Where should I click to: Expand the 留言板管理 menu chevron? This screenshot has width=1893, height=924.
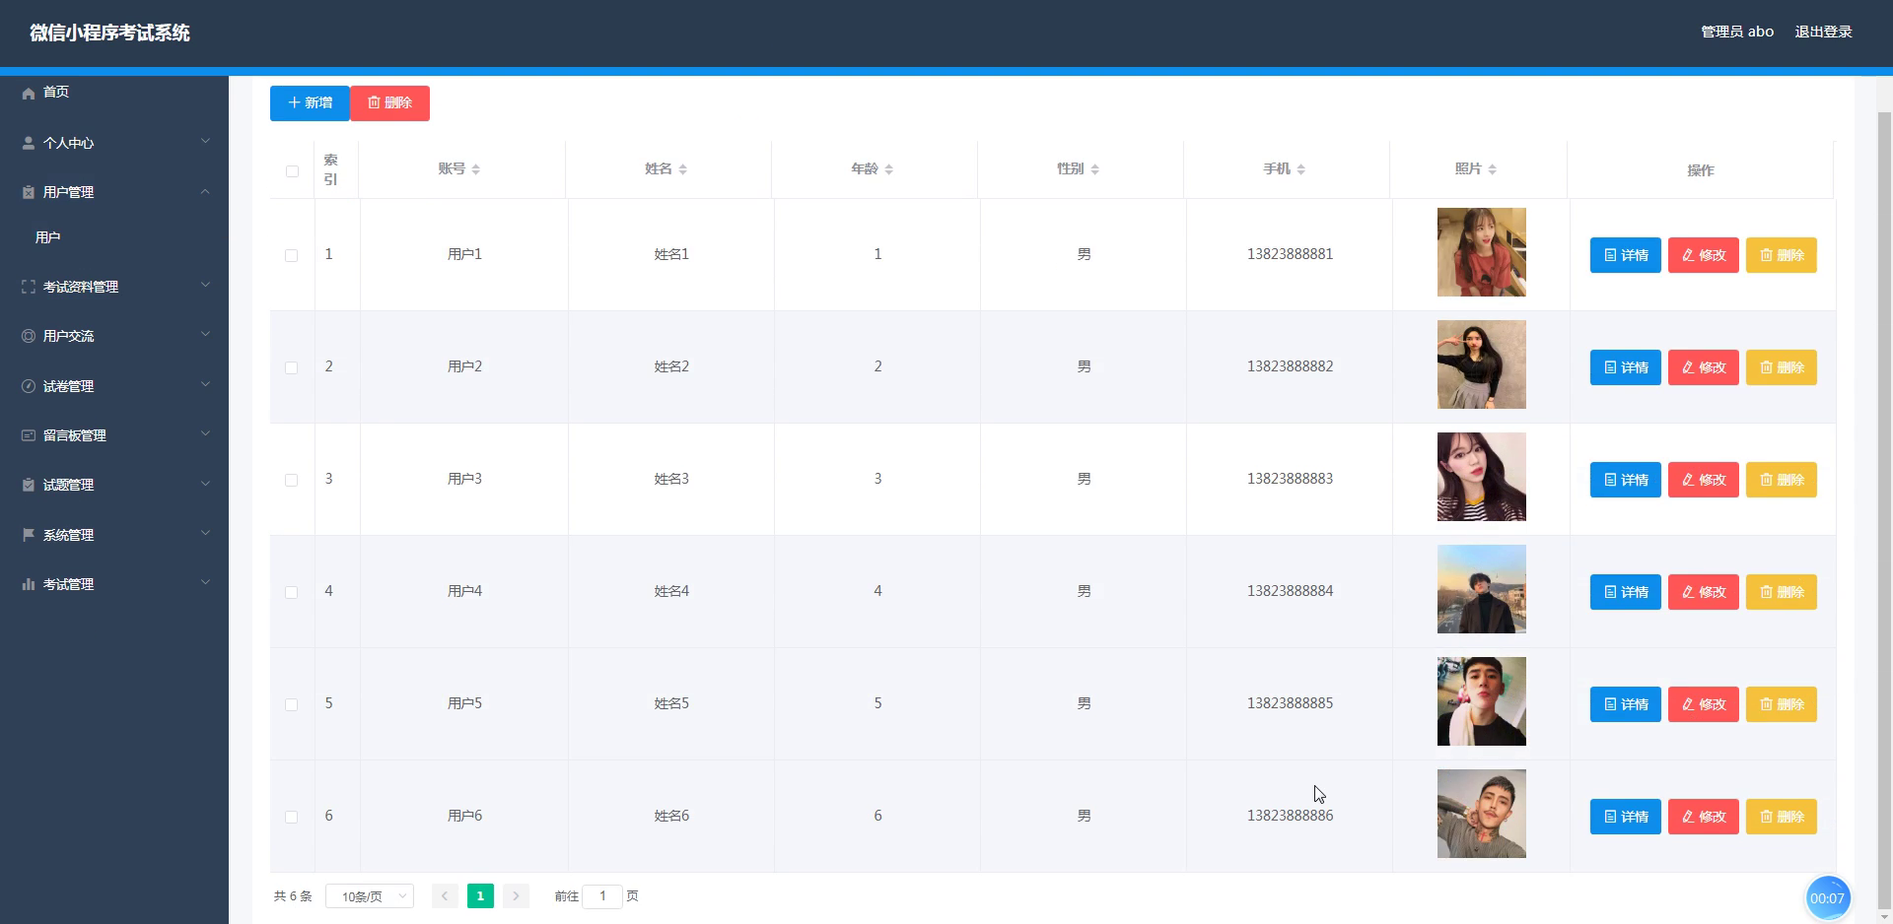(x=205, y=433)
